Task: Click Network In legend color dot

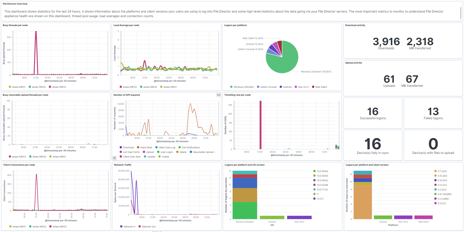Action: pos(121,227)
